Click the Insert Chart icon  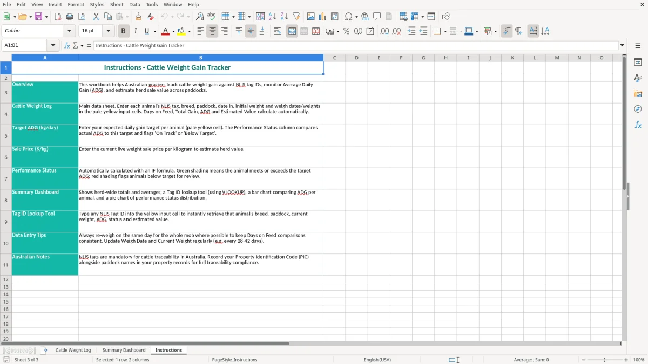coord(323,17)
